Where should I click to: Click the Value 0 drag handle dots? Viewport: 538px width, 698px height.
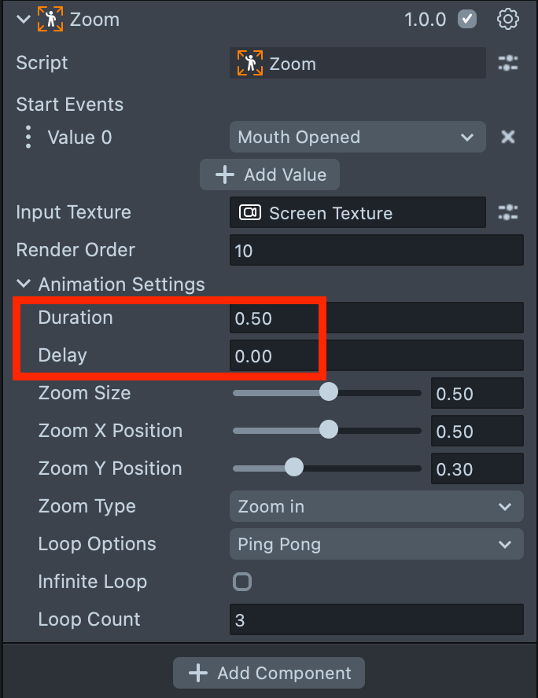28,138
